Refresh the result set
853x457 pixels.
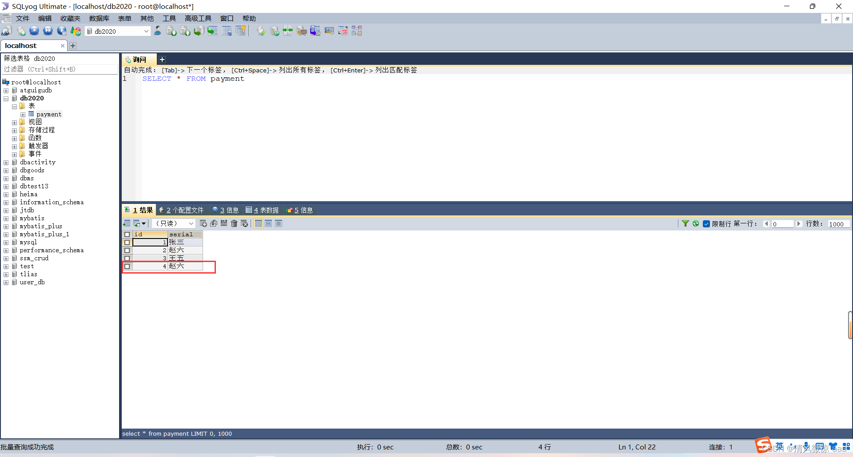click(696, 223)
